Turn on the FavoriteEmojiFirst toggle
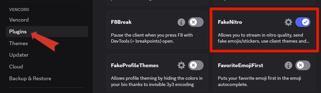 coord(303,65)
